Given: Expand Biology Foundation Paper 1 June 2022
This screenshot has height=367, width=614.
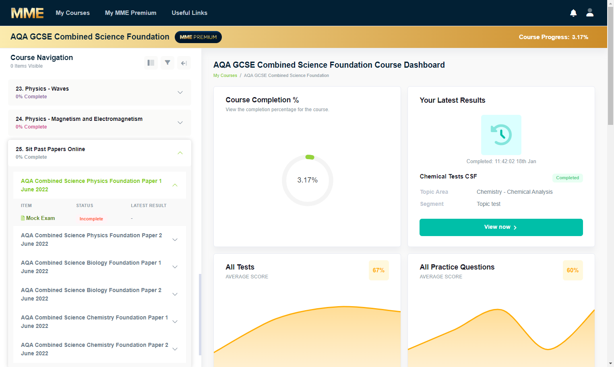Looking at the screenshot, I should pyautogui.click(x=99, y=267).
